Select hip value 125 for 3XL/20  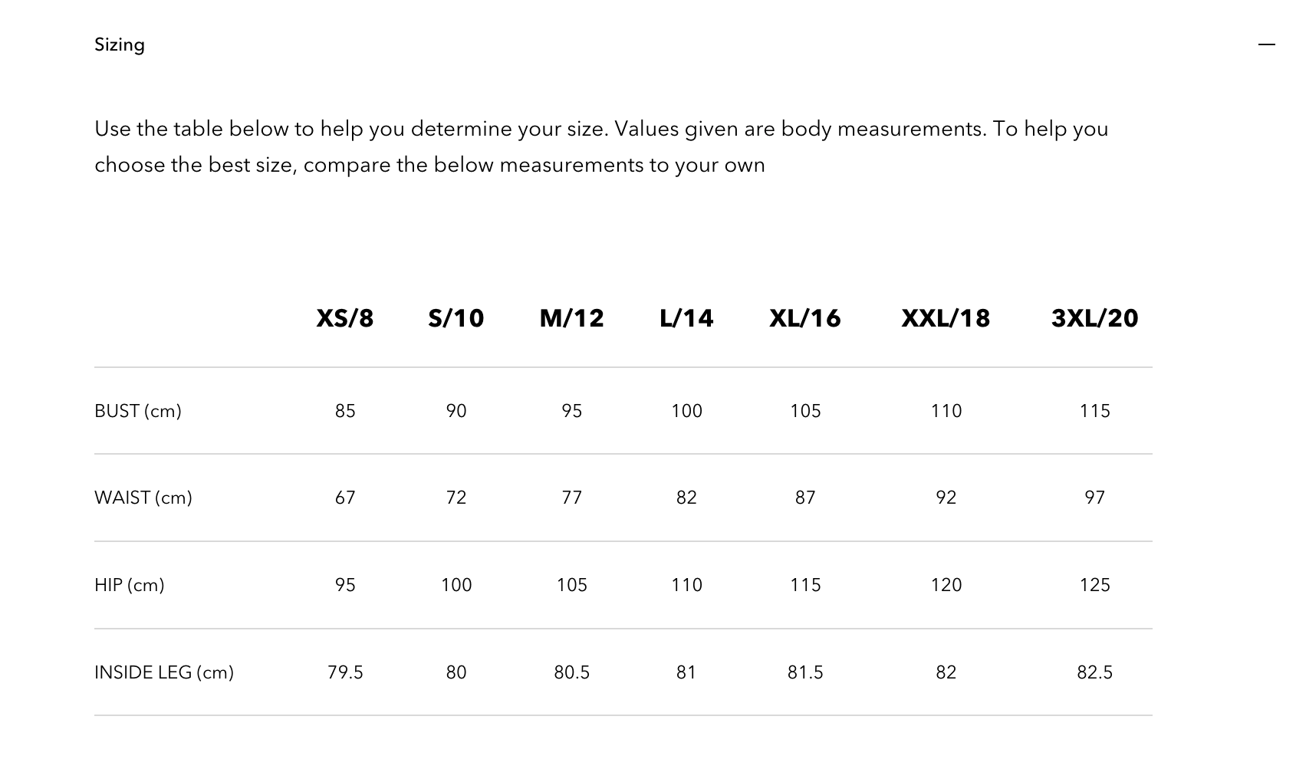click(1094, 585)
